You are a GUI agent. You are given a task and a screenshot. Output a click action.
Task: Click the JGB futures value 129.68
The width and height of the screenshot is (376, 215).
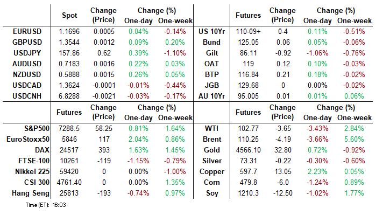pos(248,86)
